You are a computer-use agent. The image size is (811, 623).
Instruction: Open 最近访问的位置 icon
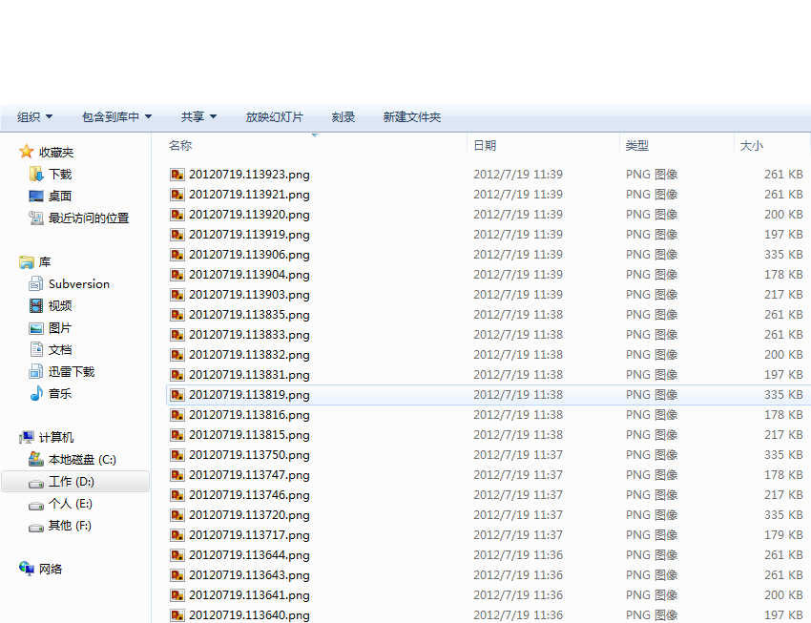click(36, 218)
